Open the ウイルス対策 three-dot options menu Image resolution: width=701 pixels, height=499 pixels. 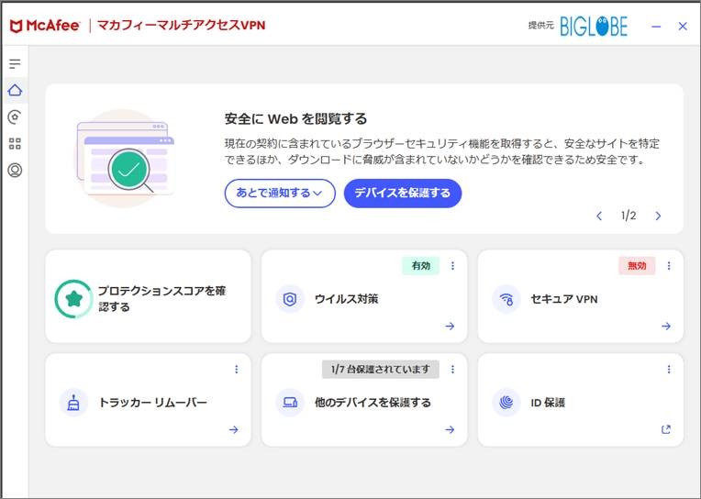click(453, 266)
